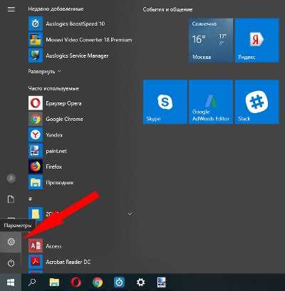Open the hamburger menu at top left
This screenshot has width=285, height=291.
coord(11,9)
